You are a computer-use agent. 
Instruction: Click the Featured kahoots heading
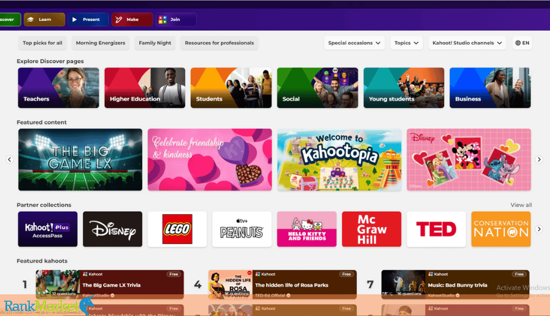point(42,261)
